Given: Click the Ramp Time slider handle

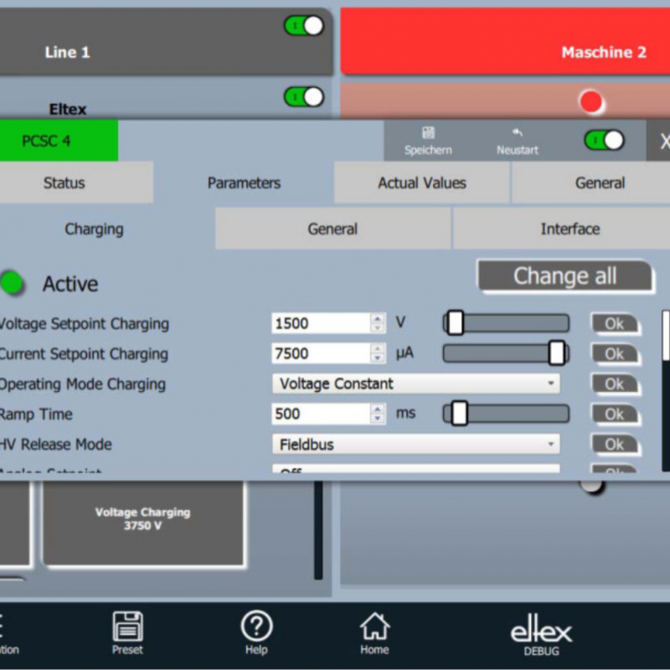Looking at the screenshot, I should click(458, 414).
